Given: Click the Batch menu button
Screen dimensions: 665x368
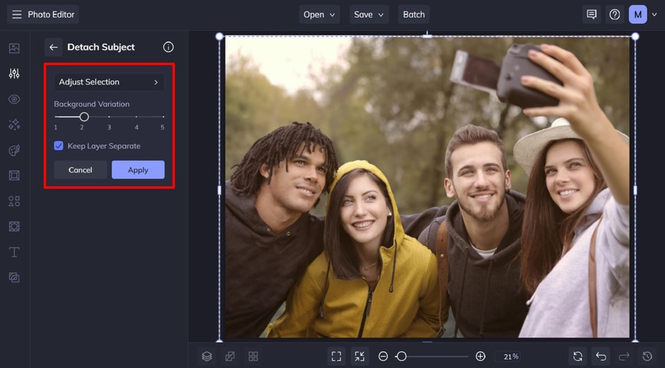Looking at the screenshot, I should coord(414,14).
